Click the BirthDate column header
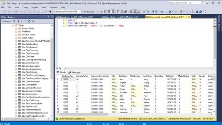This screenshot has width=222, height=125. [x=170, y=76]
